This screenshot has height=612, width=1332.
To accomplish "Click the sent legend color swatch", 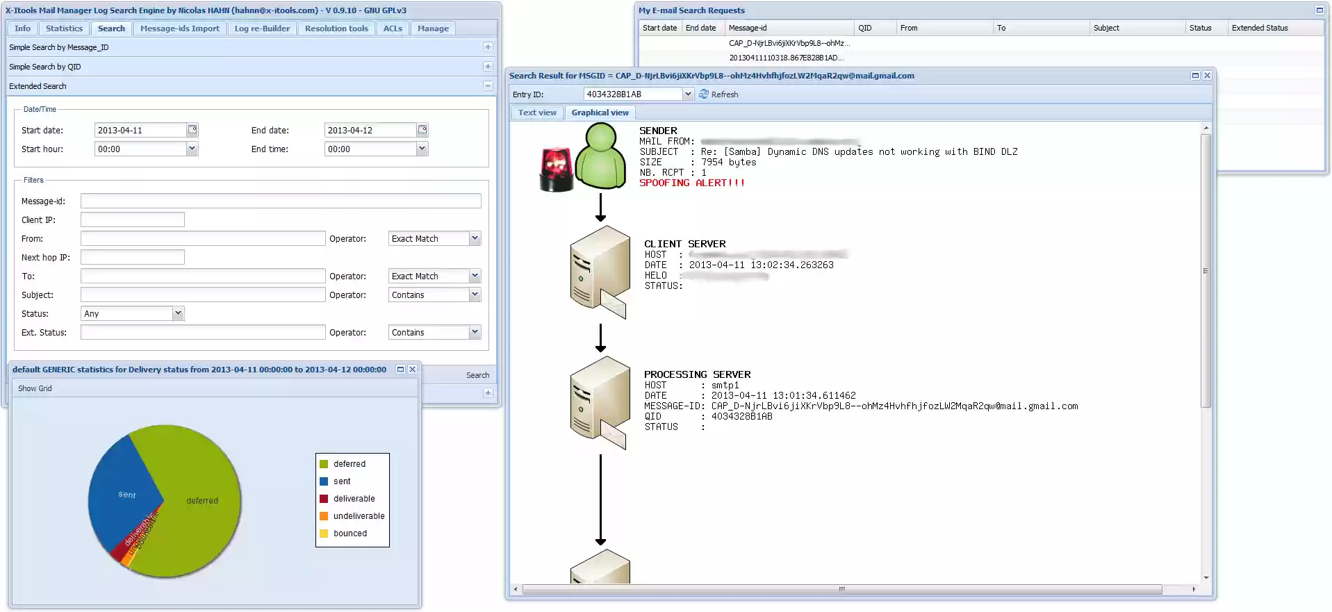I will coord(324,481).
